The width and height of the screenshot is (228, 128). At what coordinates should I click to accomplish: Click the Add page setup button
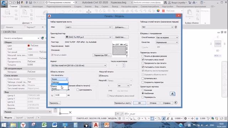tap(120, 27)
